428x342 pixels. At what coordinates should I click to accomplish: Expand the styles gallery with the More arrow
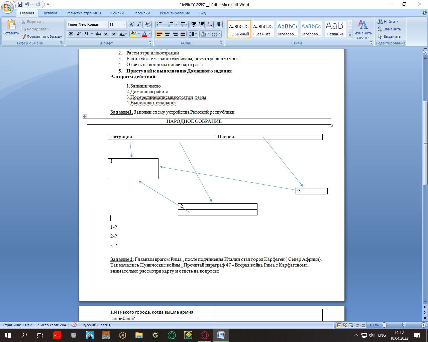(x=350, y=35)
